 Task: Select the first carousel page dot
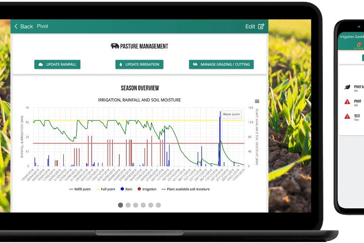121,205
